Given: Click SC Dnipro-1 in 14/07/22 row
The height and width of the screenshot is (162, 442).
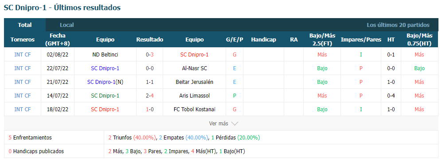Looking at the screenshot, I should point(105,95).
